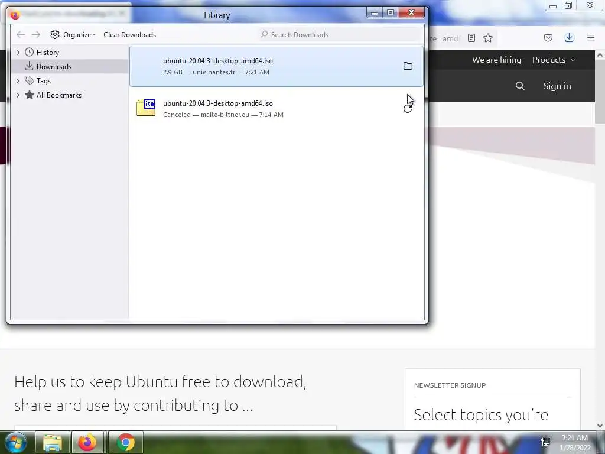Focus the Search Downloads field
The height and width of the screenshot is (454, 605).
(x=341, y=35)
